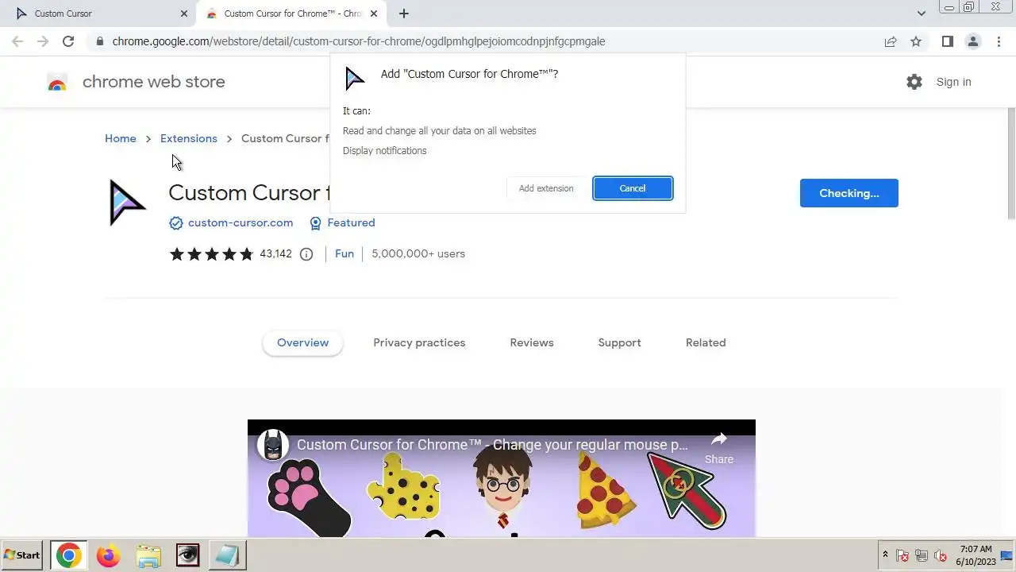Switch to the Reviews tab
Screen dimensions: 1016x572
pyautogui.click(x=532, y=343)
